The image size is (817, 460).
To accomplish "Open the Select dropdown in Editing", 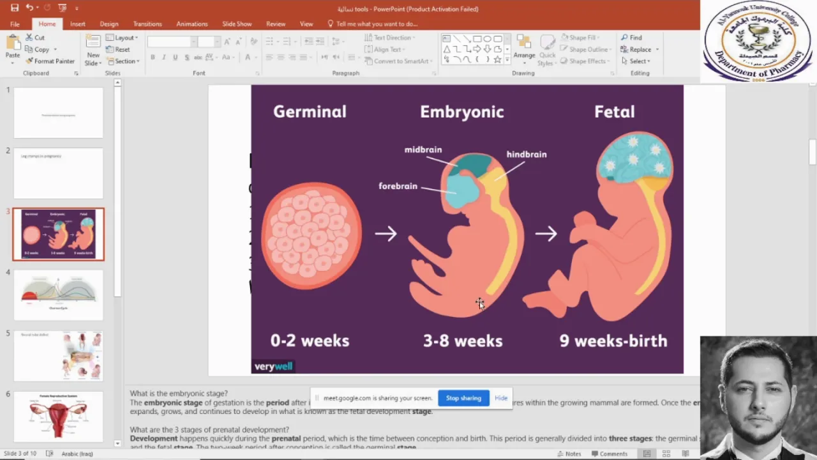I will 635,61.
